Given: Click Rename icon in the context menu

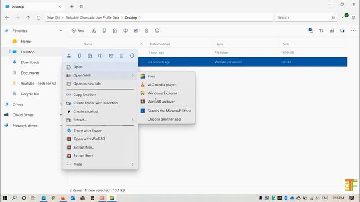Looking at the screenshot, I should [x=100, y=56].
